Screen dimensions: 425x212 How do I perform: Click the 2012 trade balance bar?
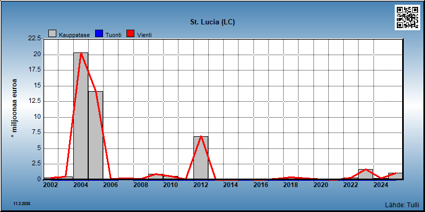(x=201, y=157)
